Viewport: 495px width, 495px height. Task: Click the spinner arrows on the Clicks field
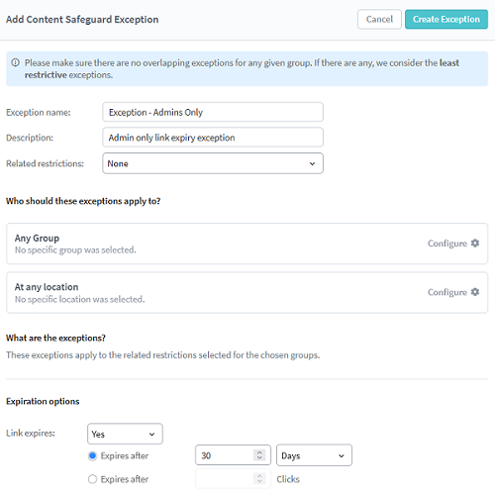[x=259, y=478]
